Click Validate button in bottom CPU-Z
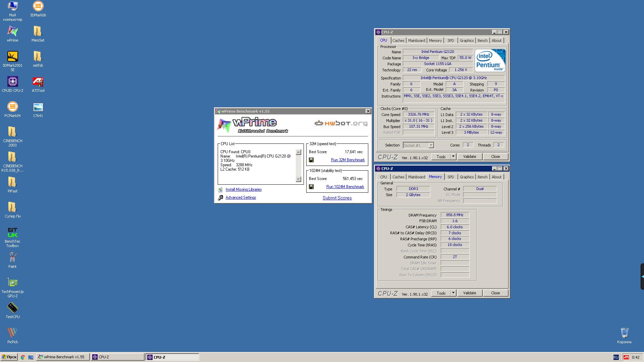The height and width of the screenshot is (362, 644). pyautogui.click(x=470, y=293)
